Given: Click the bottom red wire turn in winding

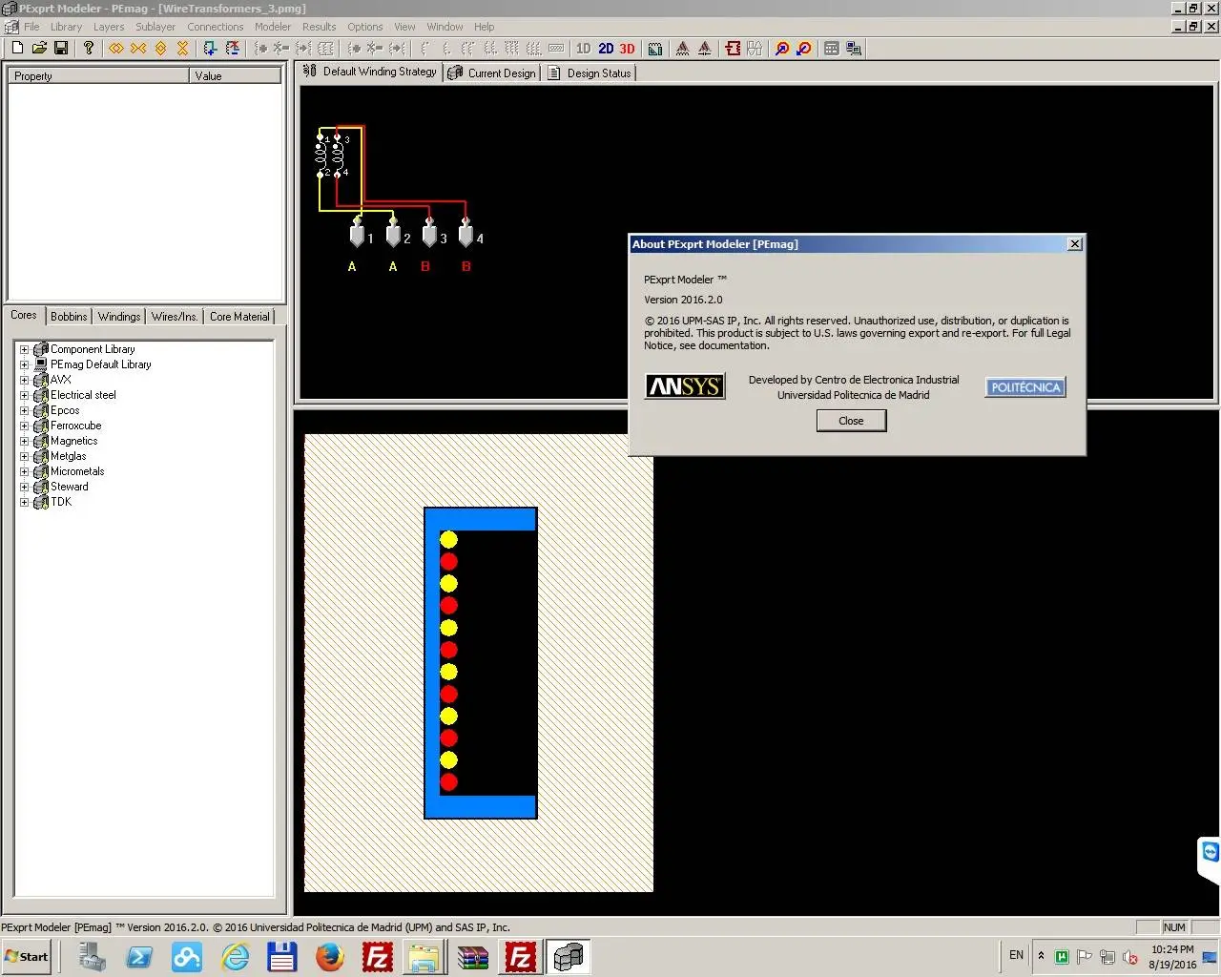Looking at the screenshot, I should pos(448,782).
